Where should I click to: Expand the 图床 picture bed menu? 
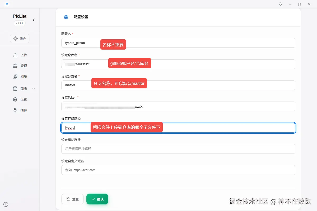coord(24,89)
